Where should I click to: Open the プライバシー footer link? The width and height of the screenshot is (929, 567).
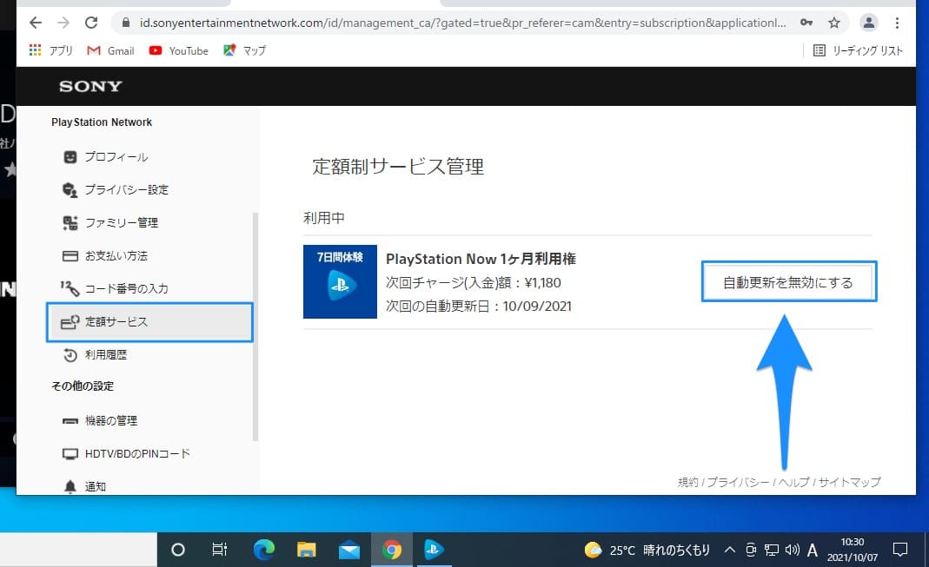pyautogui.click(x=738, y=482)
